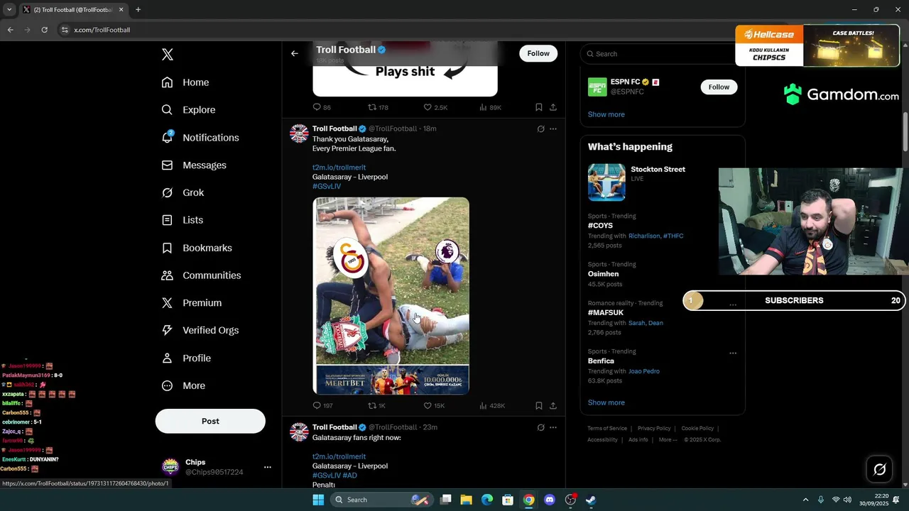909x511 pixels.
Task: Repost the Thank you Galatasaray post
Action: [x=376, y=406]
